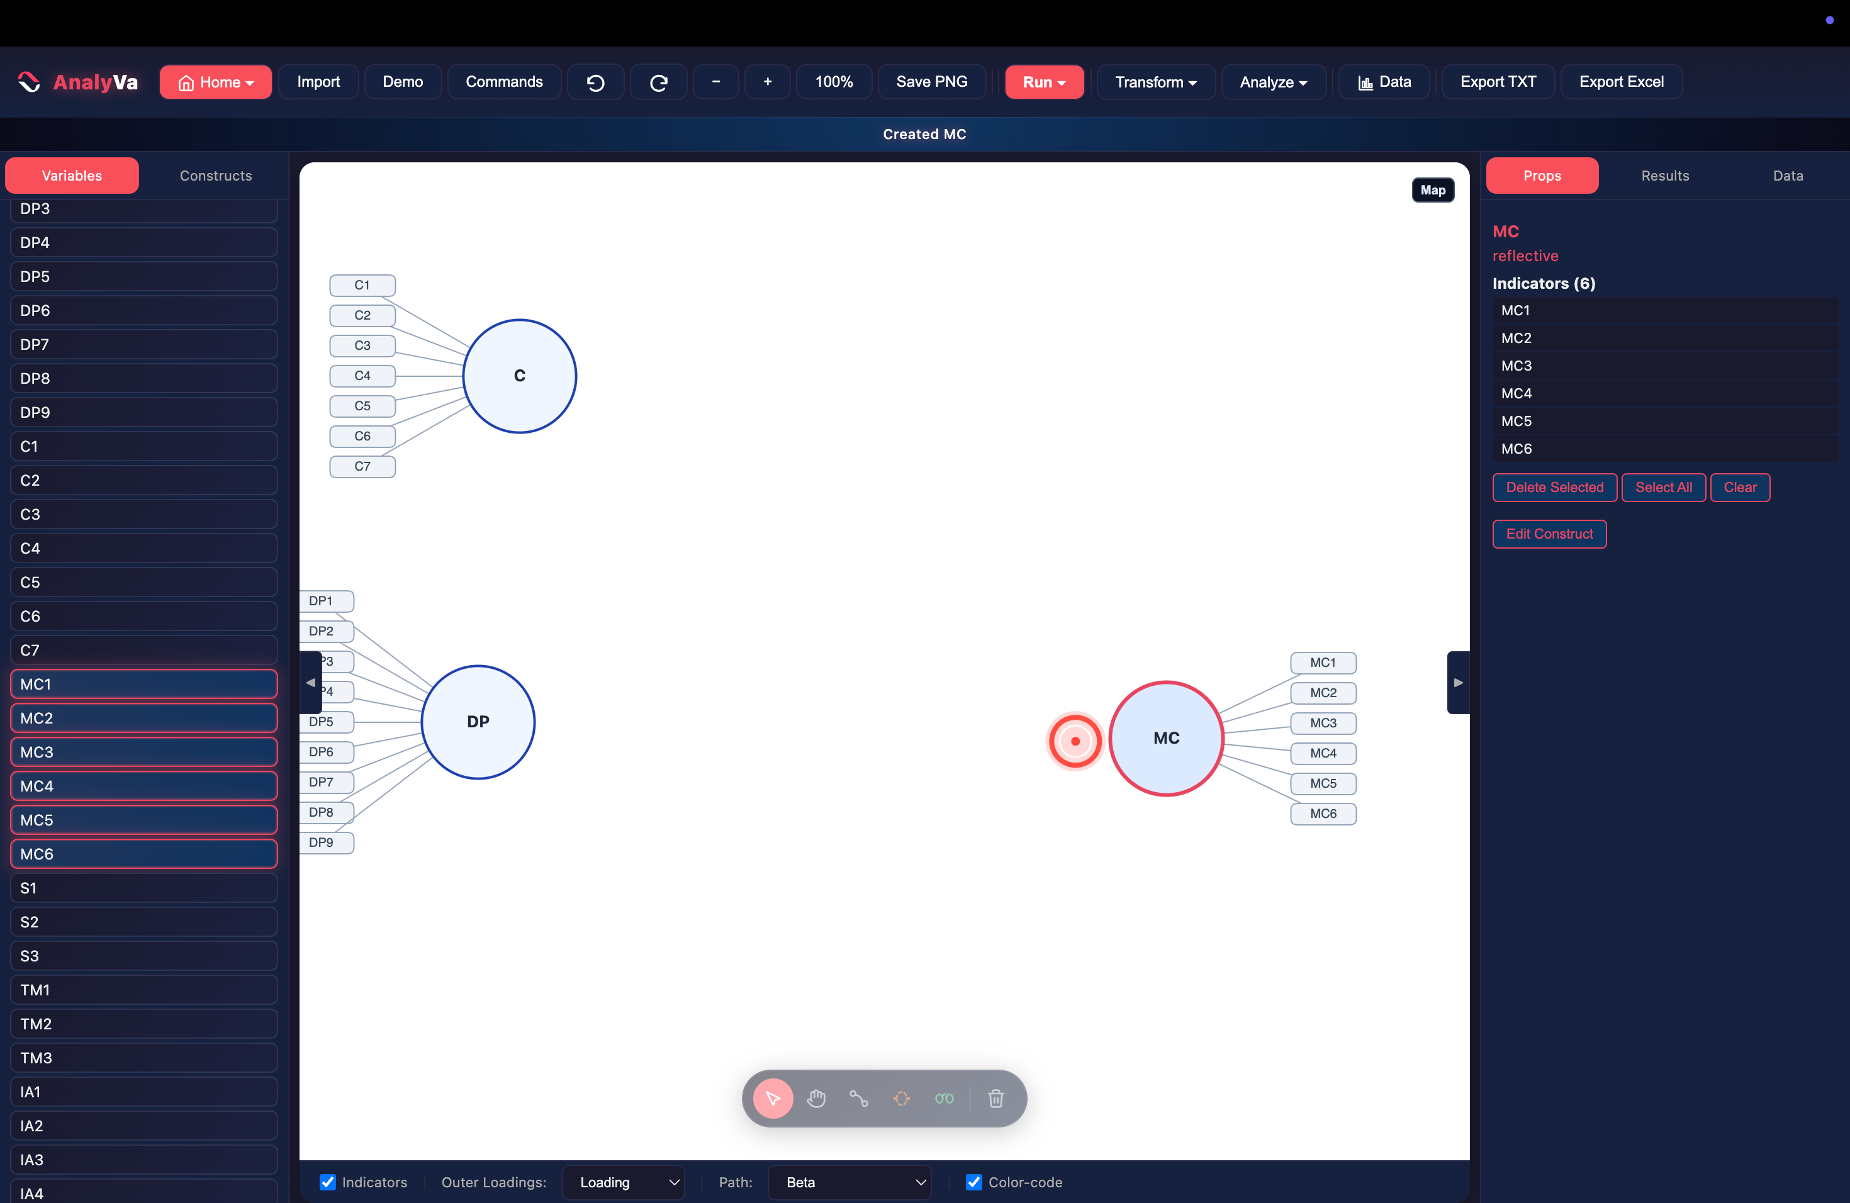Switch to the Results tab
Viewport: 1850px width, 1203px height.
1665,176
